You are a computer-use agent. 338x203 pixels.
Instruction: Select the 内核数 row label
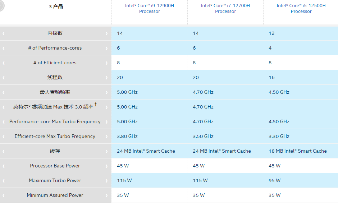point(55,33)
